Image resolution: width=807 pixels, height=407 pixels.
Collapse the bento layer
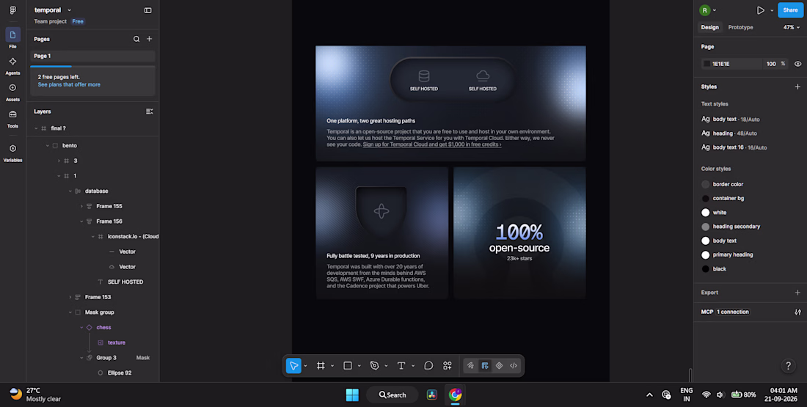pos(48,146)
